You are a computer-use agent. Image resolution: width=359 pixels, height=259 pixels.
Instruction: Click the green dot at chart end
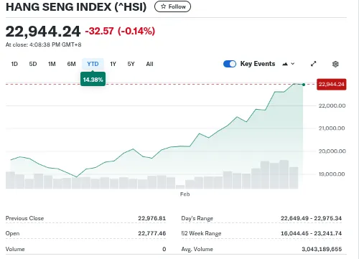pos(304,85)
